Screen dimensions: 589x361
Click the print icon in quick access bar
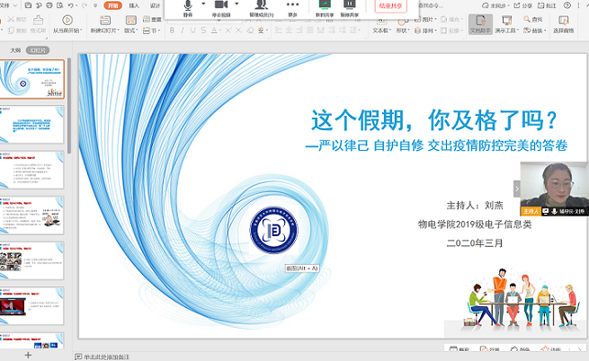[x=49, y=5]
